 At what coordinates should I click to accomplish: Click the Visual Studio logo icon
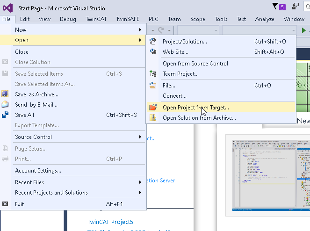click(8, 8)
